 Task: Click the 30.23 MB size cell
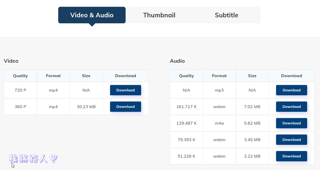(86, 107)
